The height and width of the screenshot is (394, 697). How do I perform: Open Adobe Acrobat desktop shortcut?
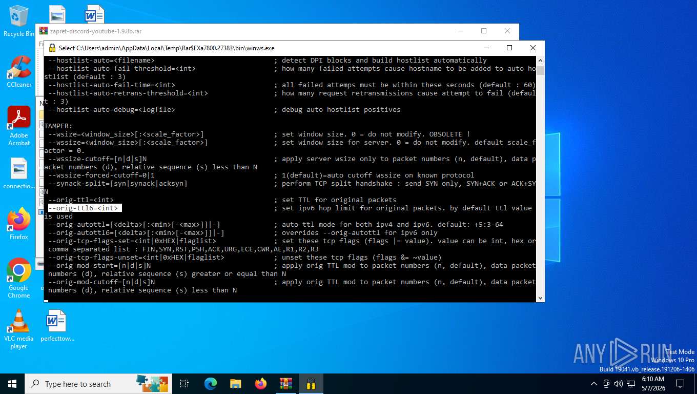click(19, 126)
